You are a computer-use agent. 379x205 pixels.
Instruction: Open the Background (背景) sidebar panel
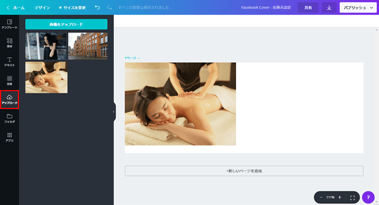tap(9, 80)
